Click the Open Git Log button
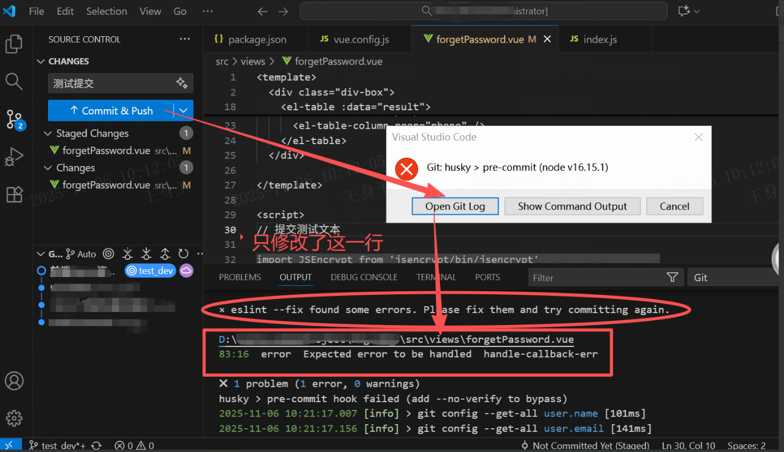Screen dimensions: 784x452 click(x=455, y=206)
